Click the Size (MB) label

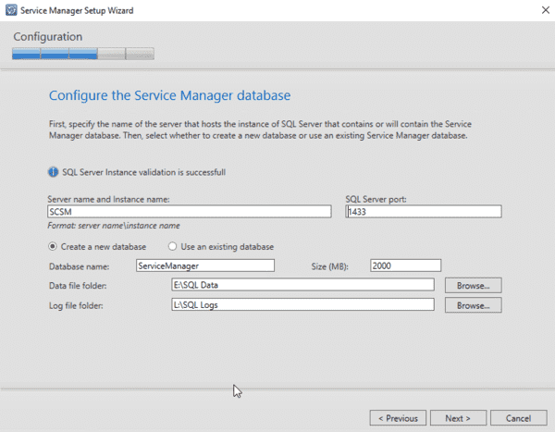coord(329,266)
